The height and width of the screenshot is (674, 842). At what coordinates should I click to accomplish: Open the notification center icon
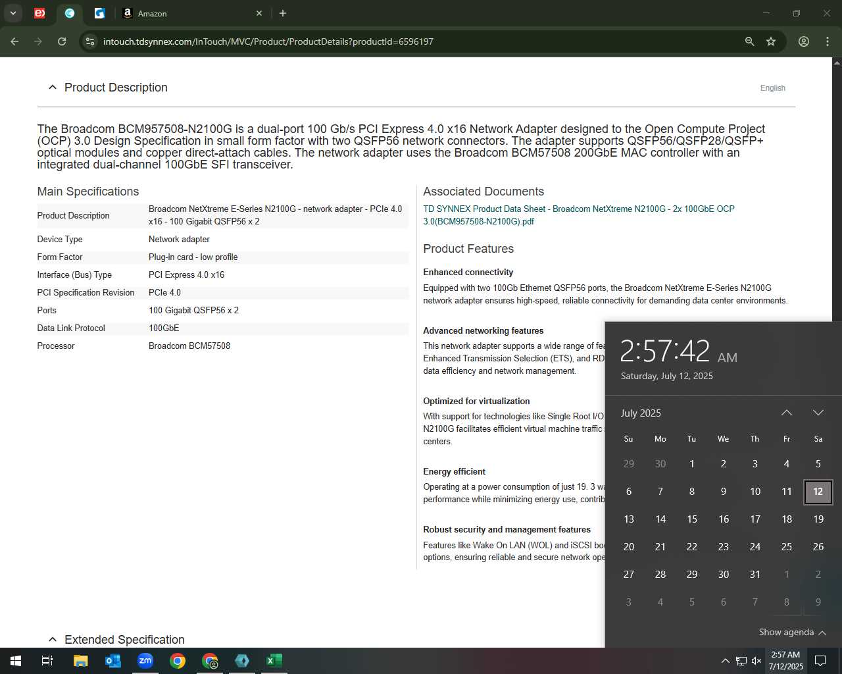820,661
